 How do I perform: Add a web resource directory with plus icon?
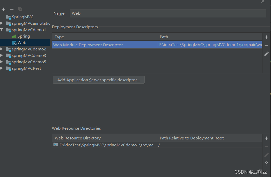point(266,138)
